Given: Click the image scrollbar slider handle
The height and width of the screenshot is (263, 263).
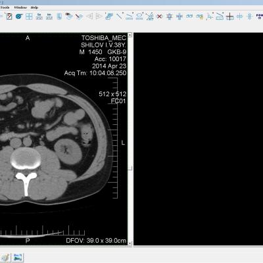Looking at the screenshot, I should [130, 168].
